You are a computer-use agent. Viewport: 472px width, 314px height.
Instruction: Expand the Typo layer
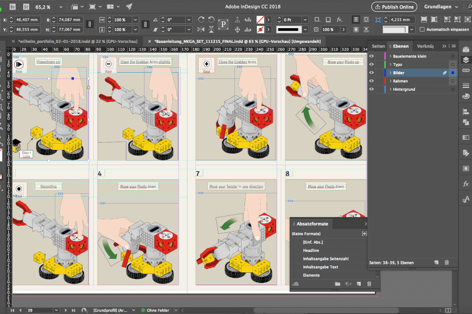pyautogui.click(x=390, y=65)
